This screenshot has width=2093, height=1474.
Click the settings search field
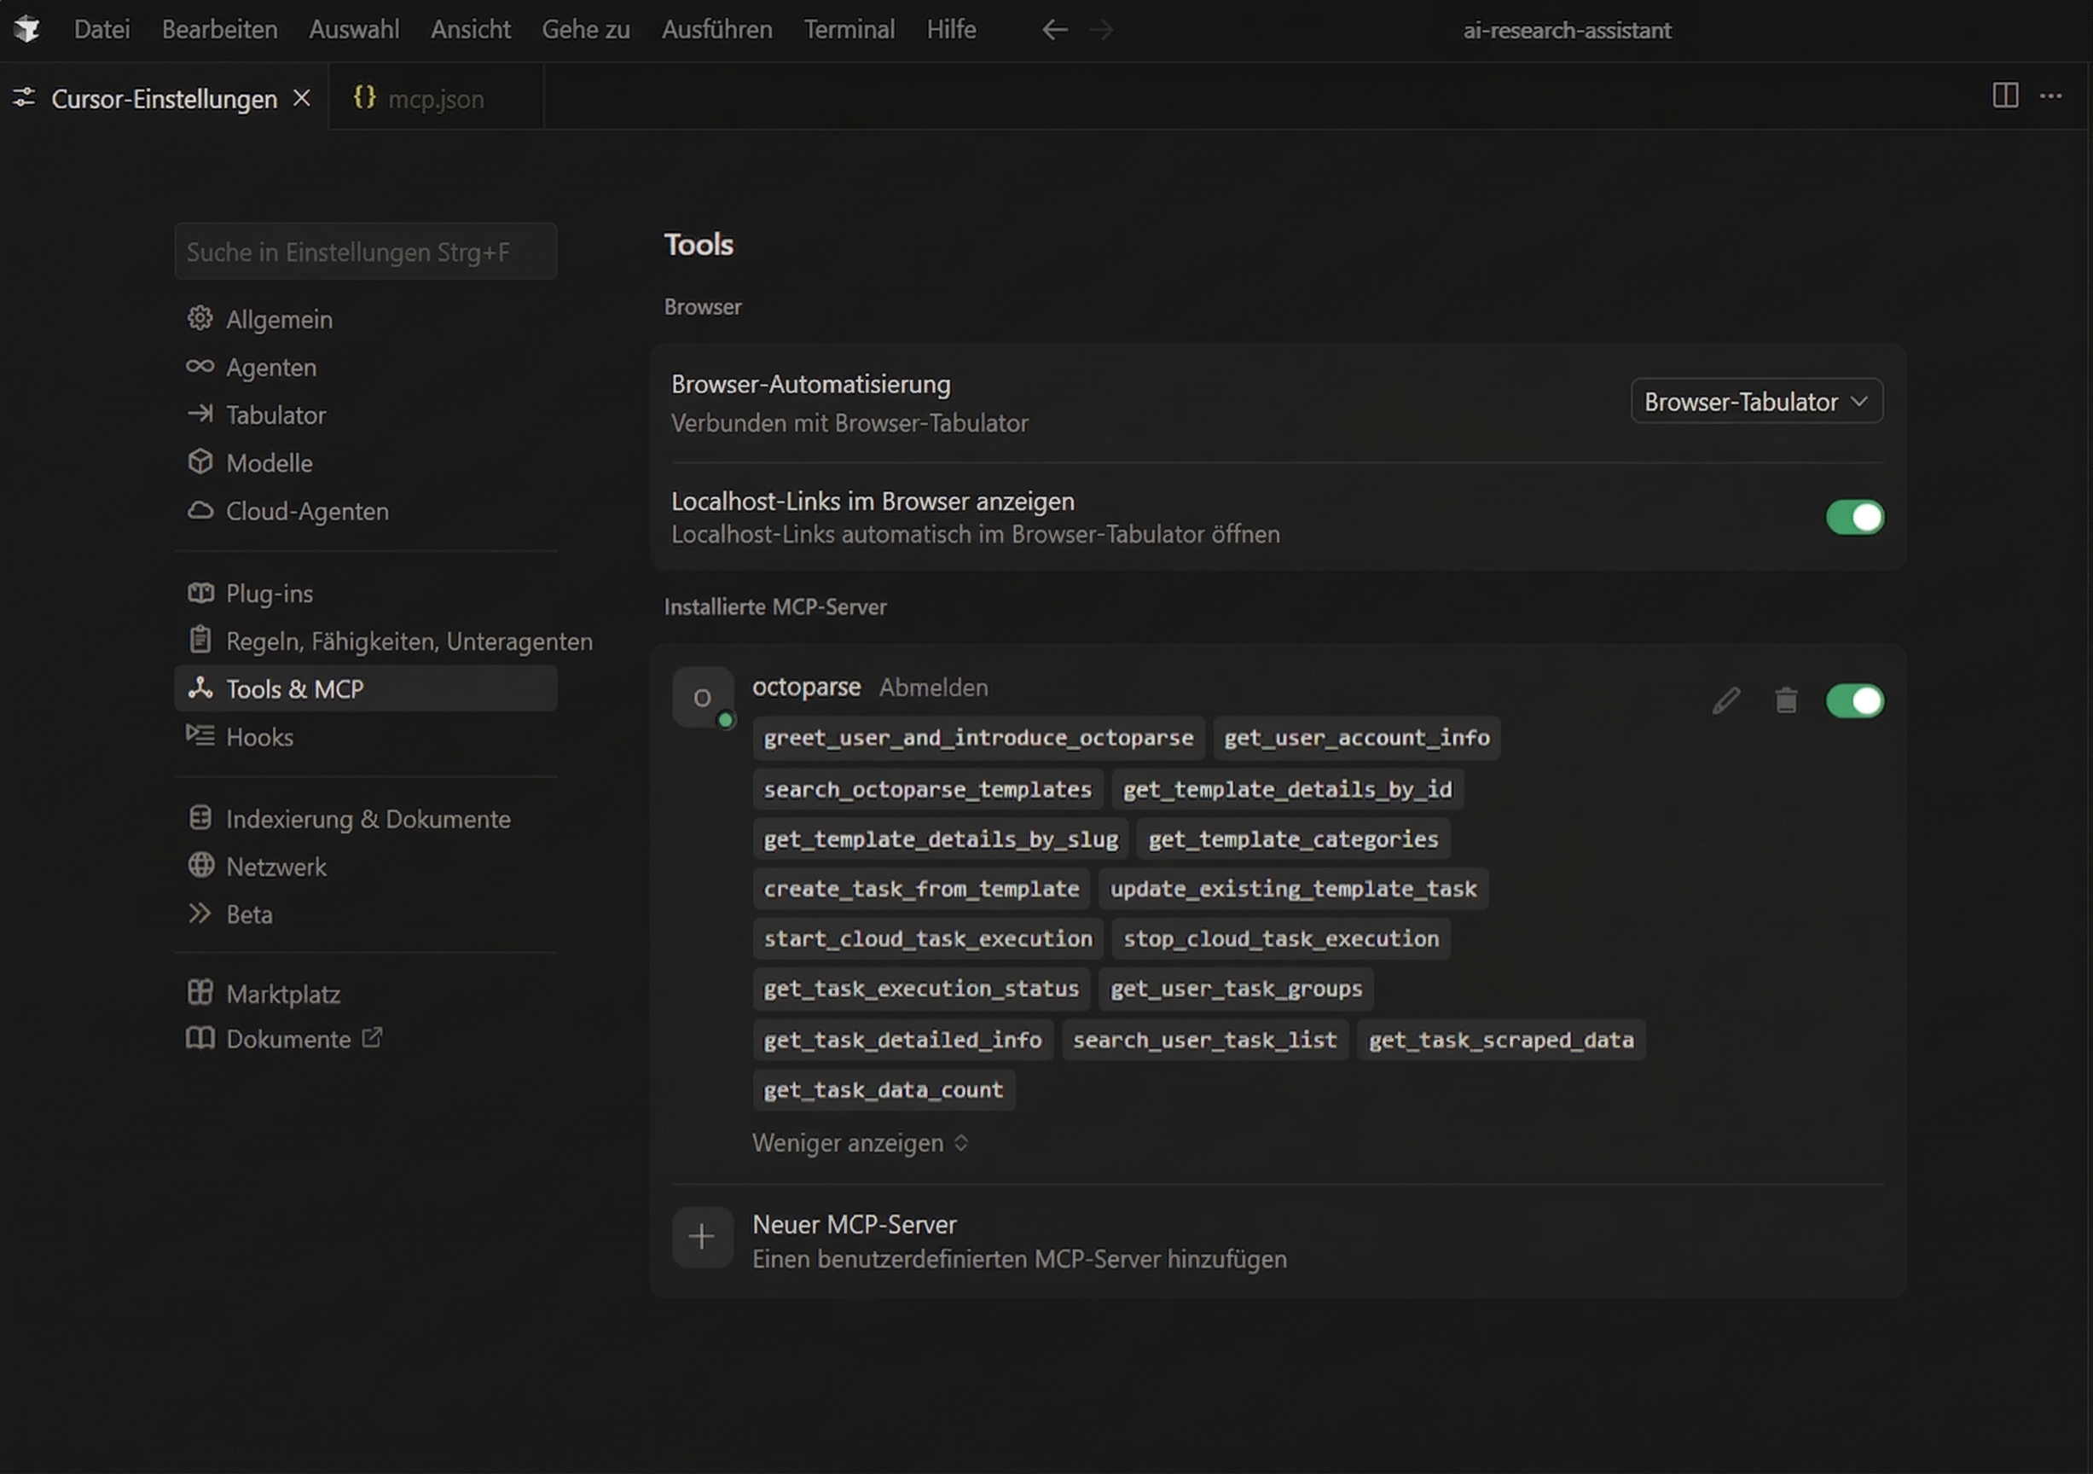click(x=365, y=252)
